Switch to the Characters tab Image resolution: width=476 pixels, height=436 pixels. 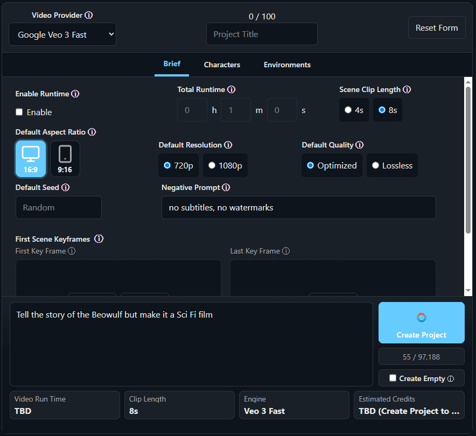click(222, 65)
